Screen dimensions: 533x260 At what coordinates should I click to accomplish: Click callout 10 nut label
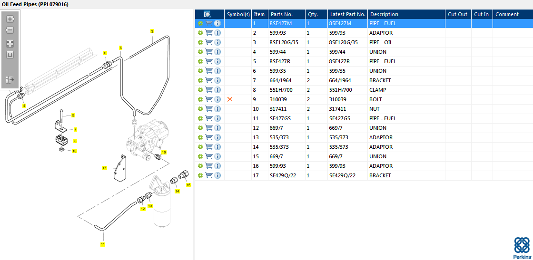(74, 151)
